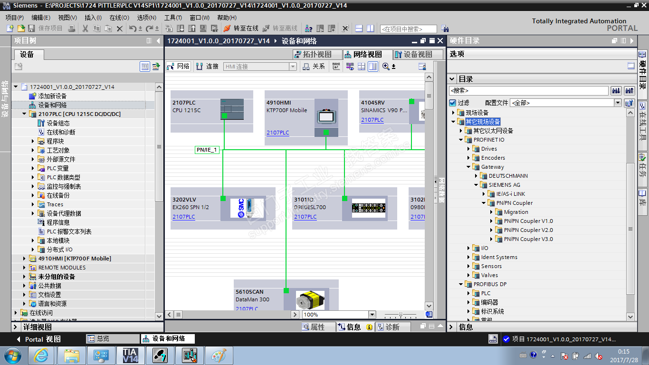Click the Internet Explorer taskbar icon
Screen dimensions: 649x365
click(x=41, y=355)
